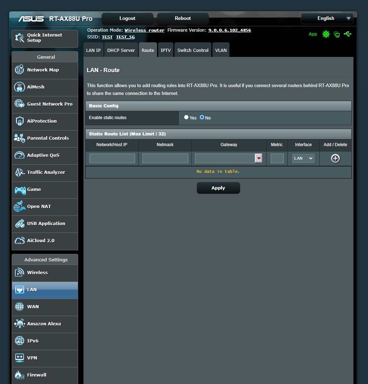
Task: Open the English language dropdown
Action: (327, 18)
